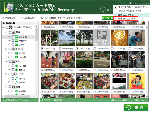The image size is (150, 113).
Task: Collapse the removable disk (E:) tree node
Action: tap(3, 28)
